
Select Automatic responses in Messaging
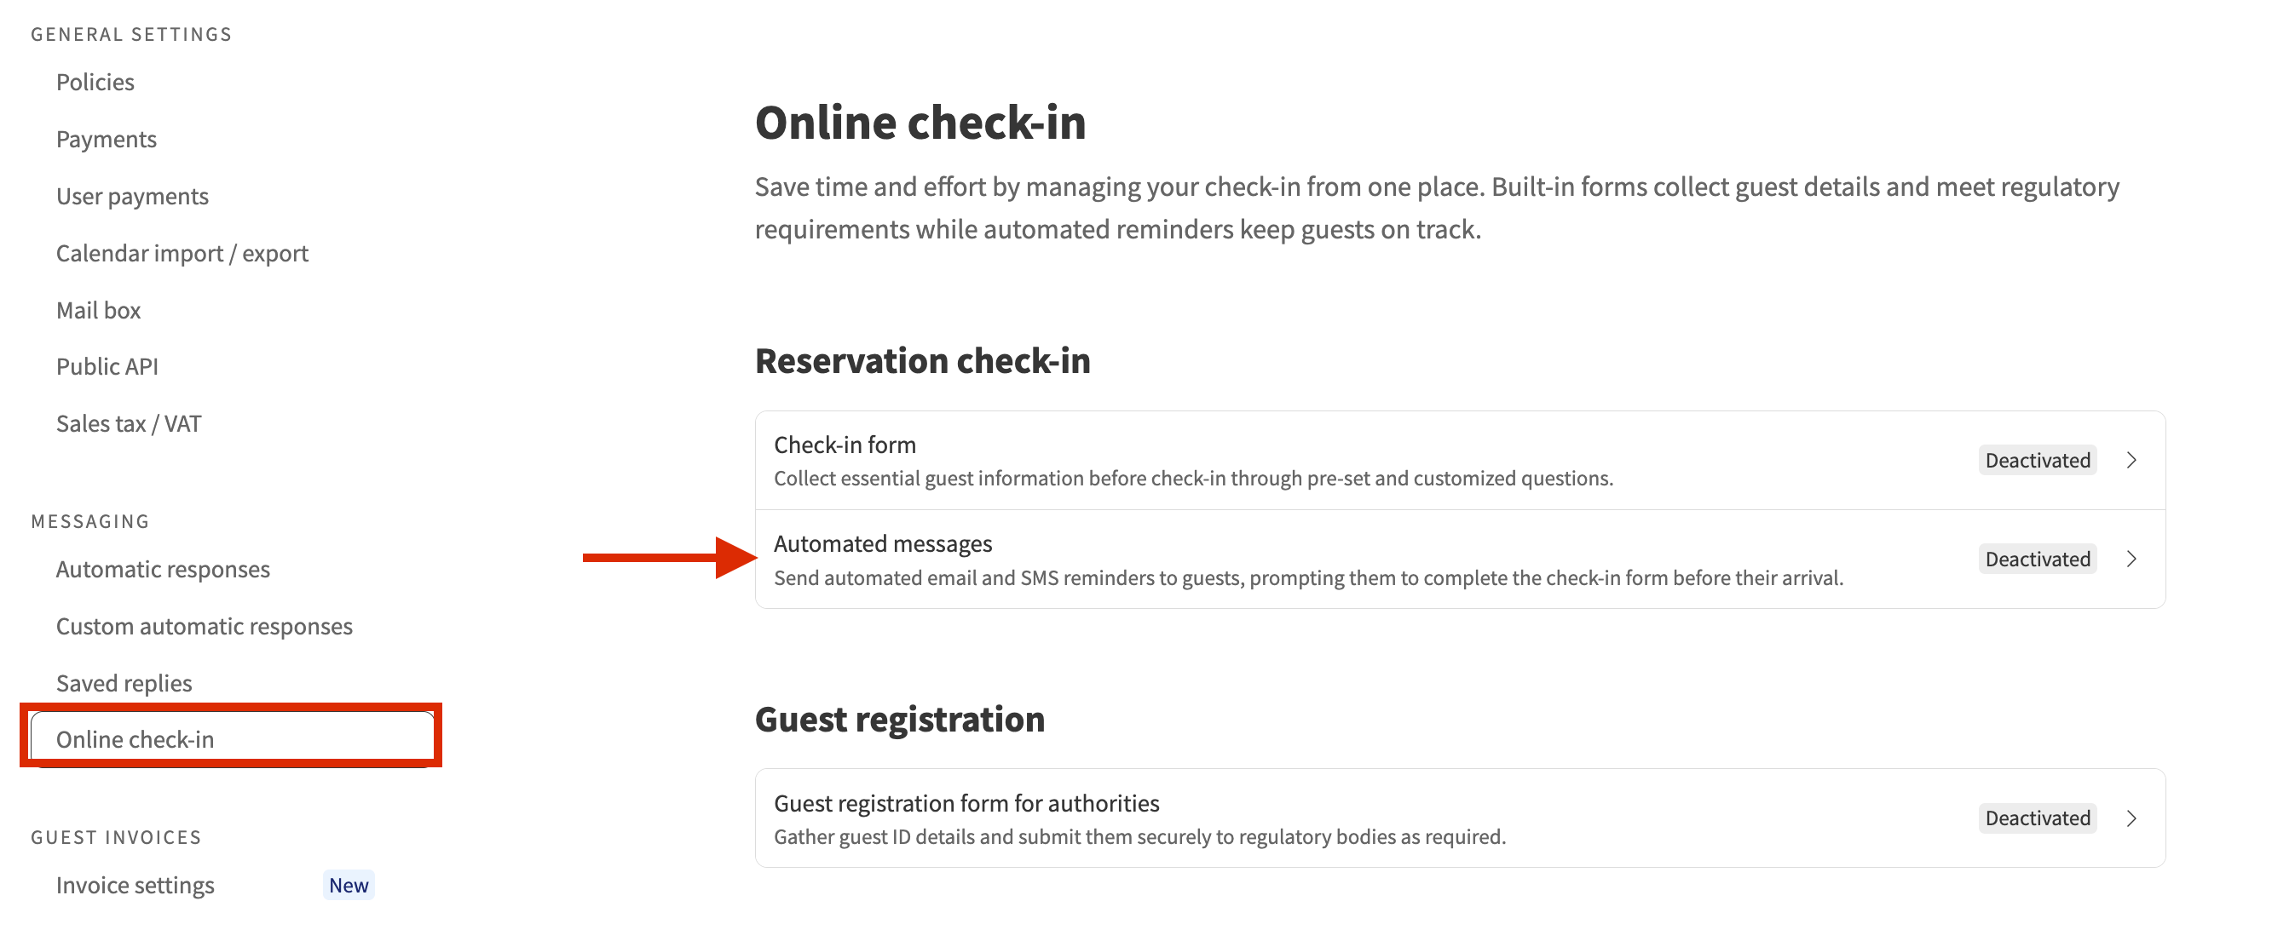tap(162, 569)
